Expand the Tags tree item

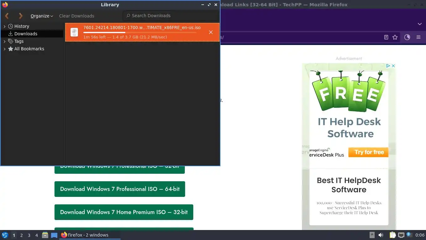point(4,41)
